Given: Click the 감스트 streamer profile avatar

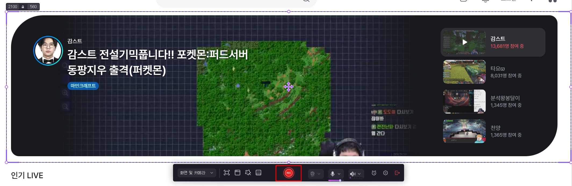Looking at the screenshot, I should pos(48,50).
